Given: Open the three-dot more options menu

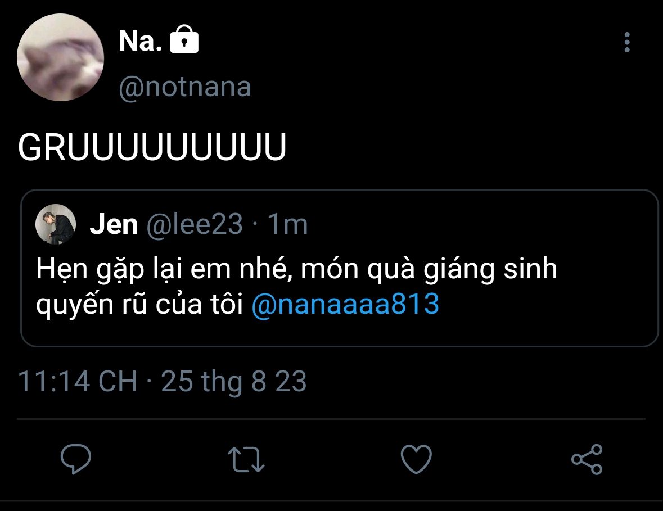Looking at the screenshot, I should (627, 43).
